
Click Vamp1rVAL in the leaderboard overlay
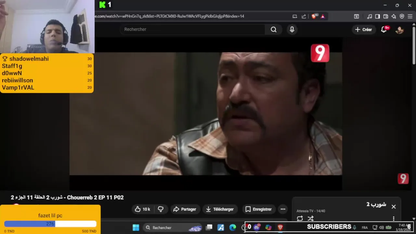18,87
